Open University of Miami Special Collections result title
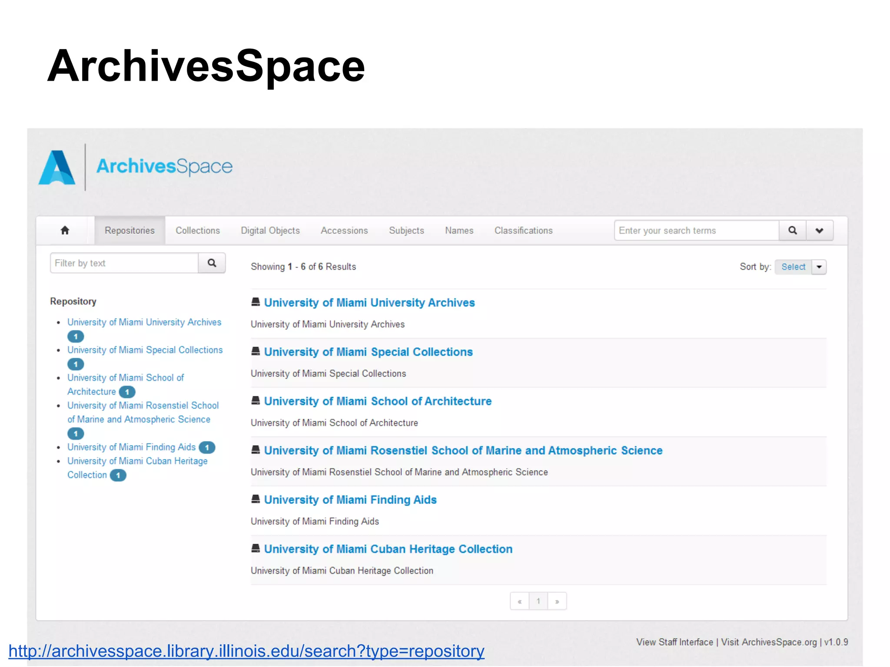The width and height of the screenshot is (890, 667). [368, 352]
